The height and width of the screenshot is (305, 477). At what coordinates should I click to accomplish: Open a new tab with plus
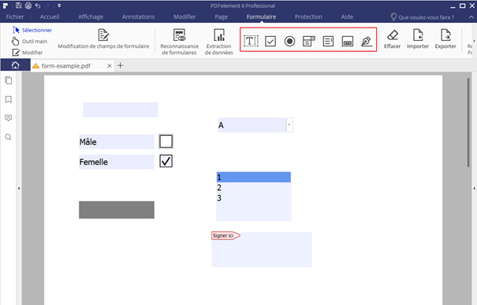(121, 65)
